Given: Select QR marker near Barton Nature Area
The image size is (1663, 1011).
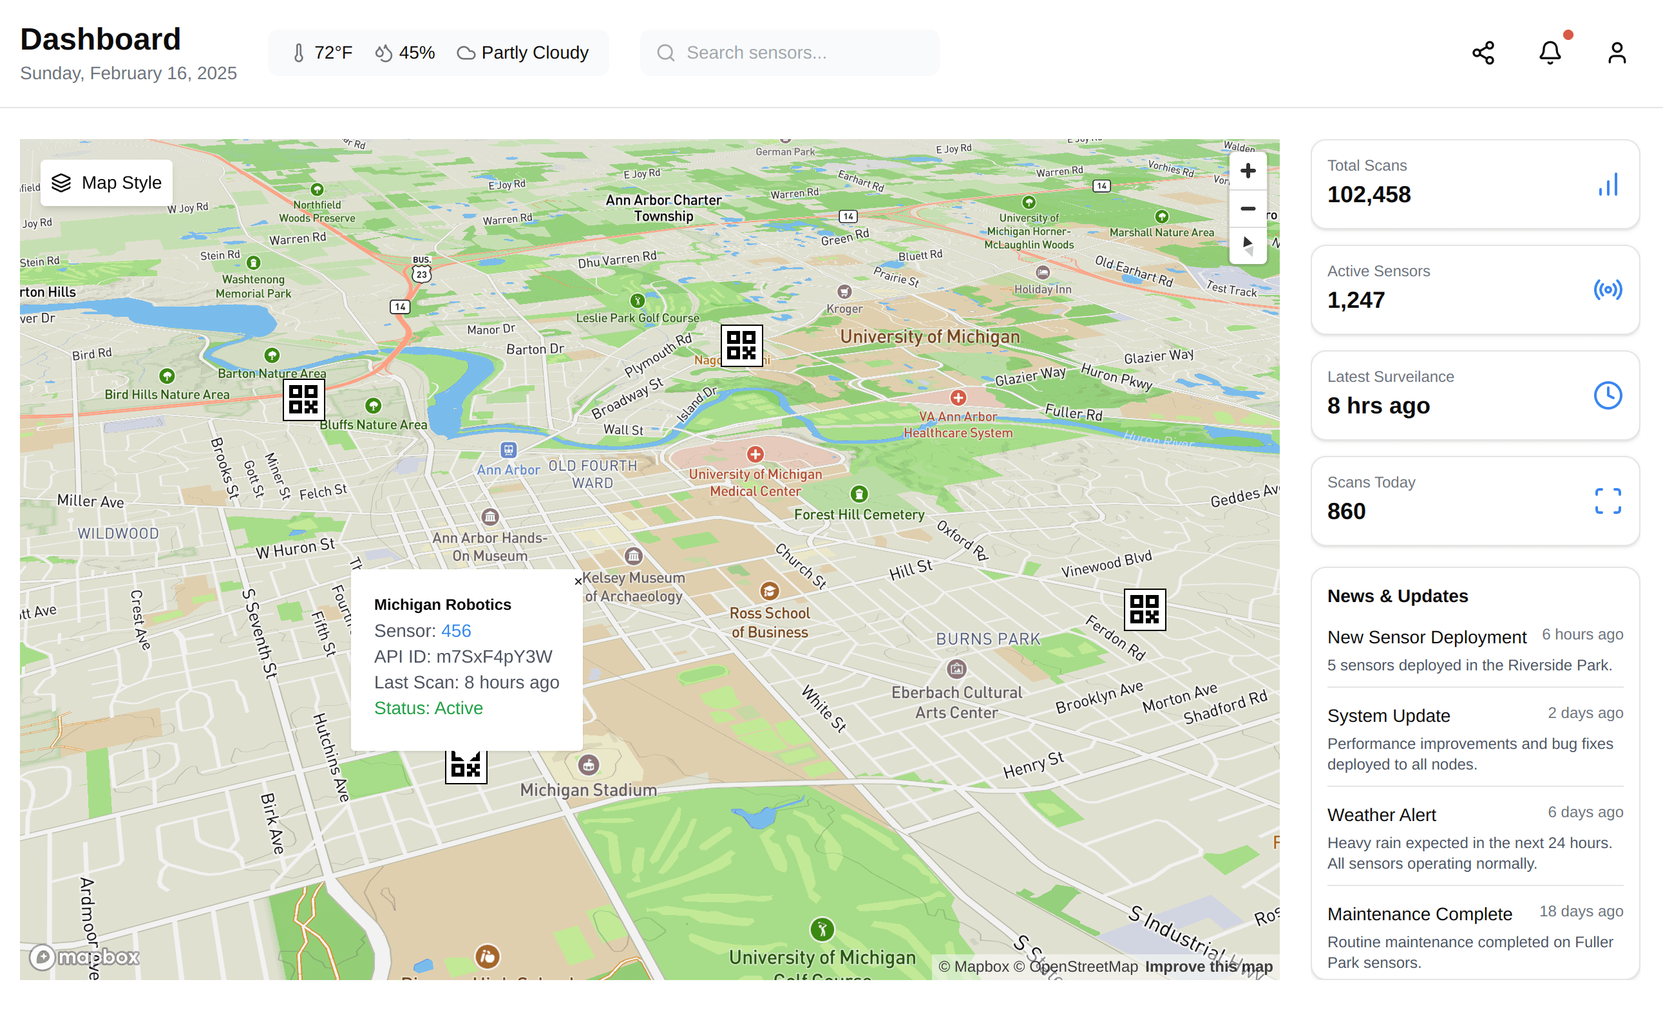Looking at the screenshot, I should click(x=304, y=399).
